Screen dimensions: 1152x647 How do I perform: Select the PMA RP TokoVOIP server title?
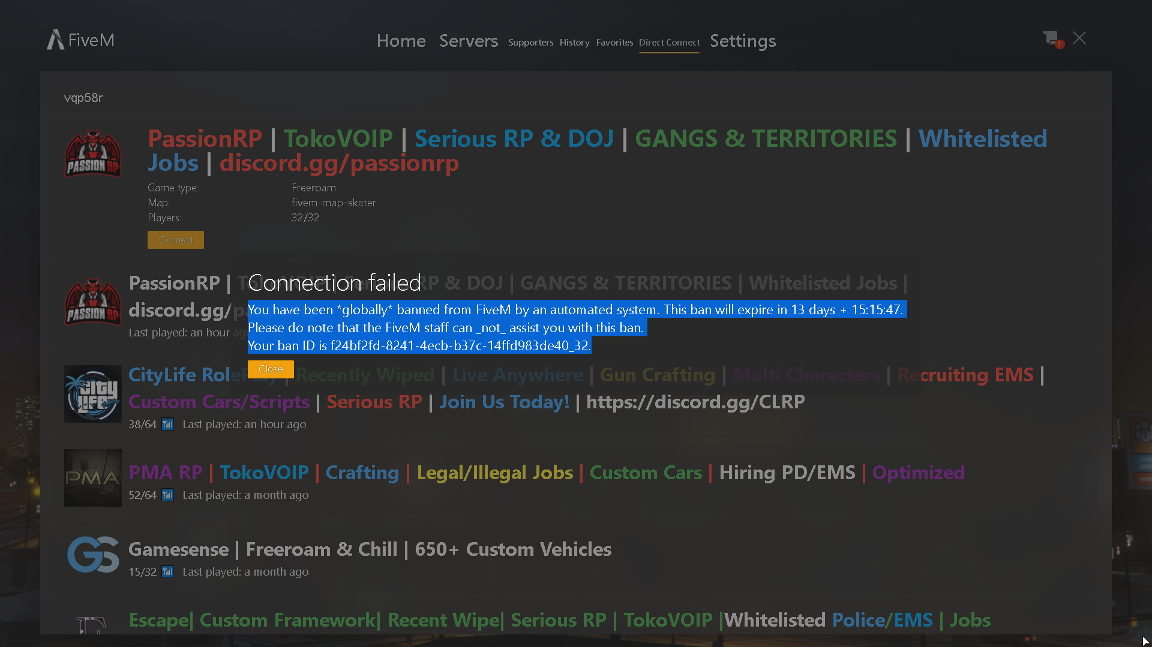pyautogui.click(x=547, y=473)
